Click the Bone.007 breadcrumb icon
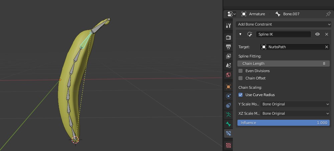The image size is (334, 151). [x=278, y=14]
